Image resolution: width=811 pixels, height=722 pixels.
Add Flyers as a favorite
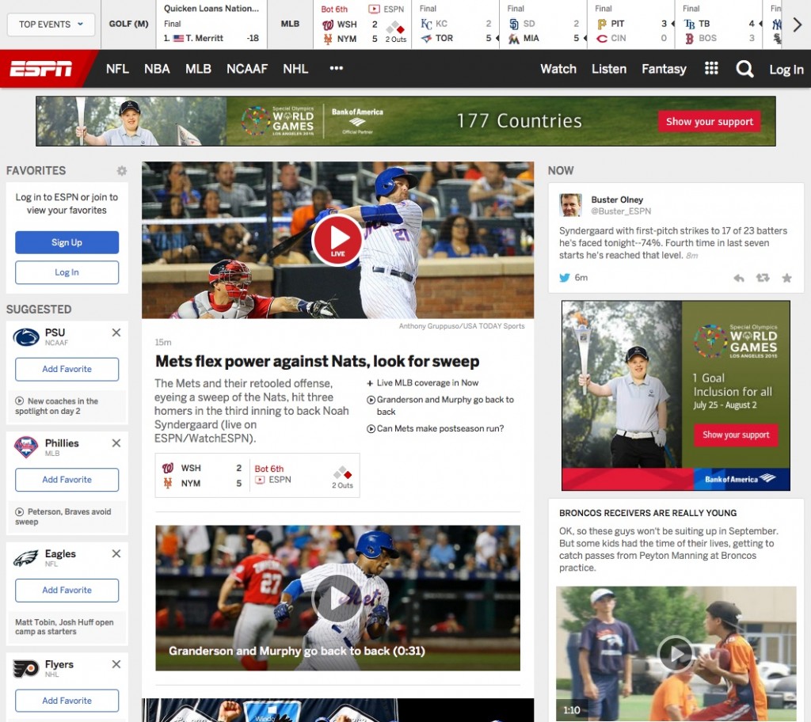coord(67,701)
